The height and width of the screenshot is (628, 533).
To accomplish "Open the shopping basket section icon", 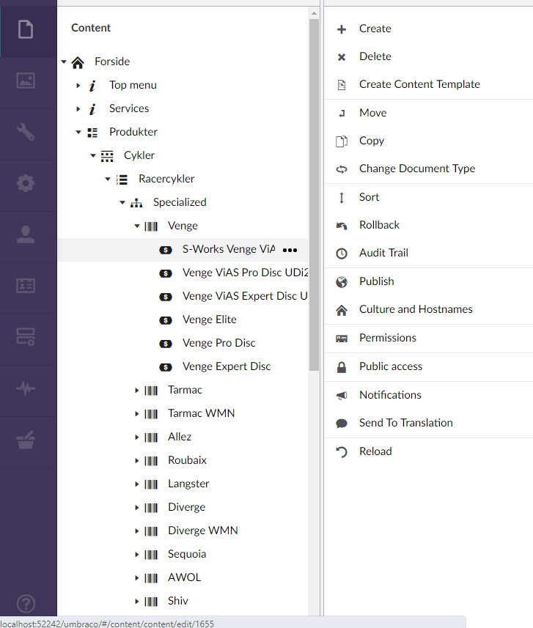I will 26,440.
